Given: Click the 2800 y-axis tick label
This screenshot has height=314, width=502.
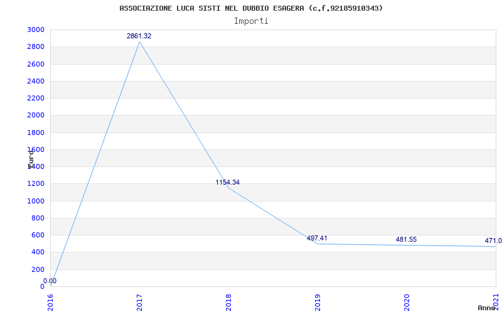Looking at the screenshot, I should pos(36,46).
